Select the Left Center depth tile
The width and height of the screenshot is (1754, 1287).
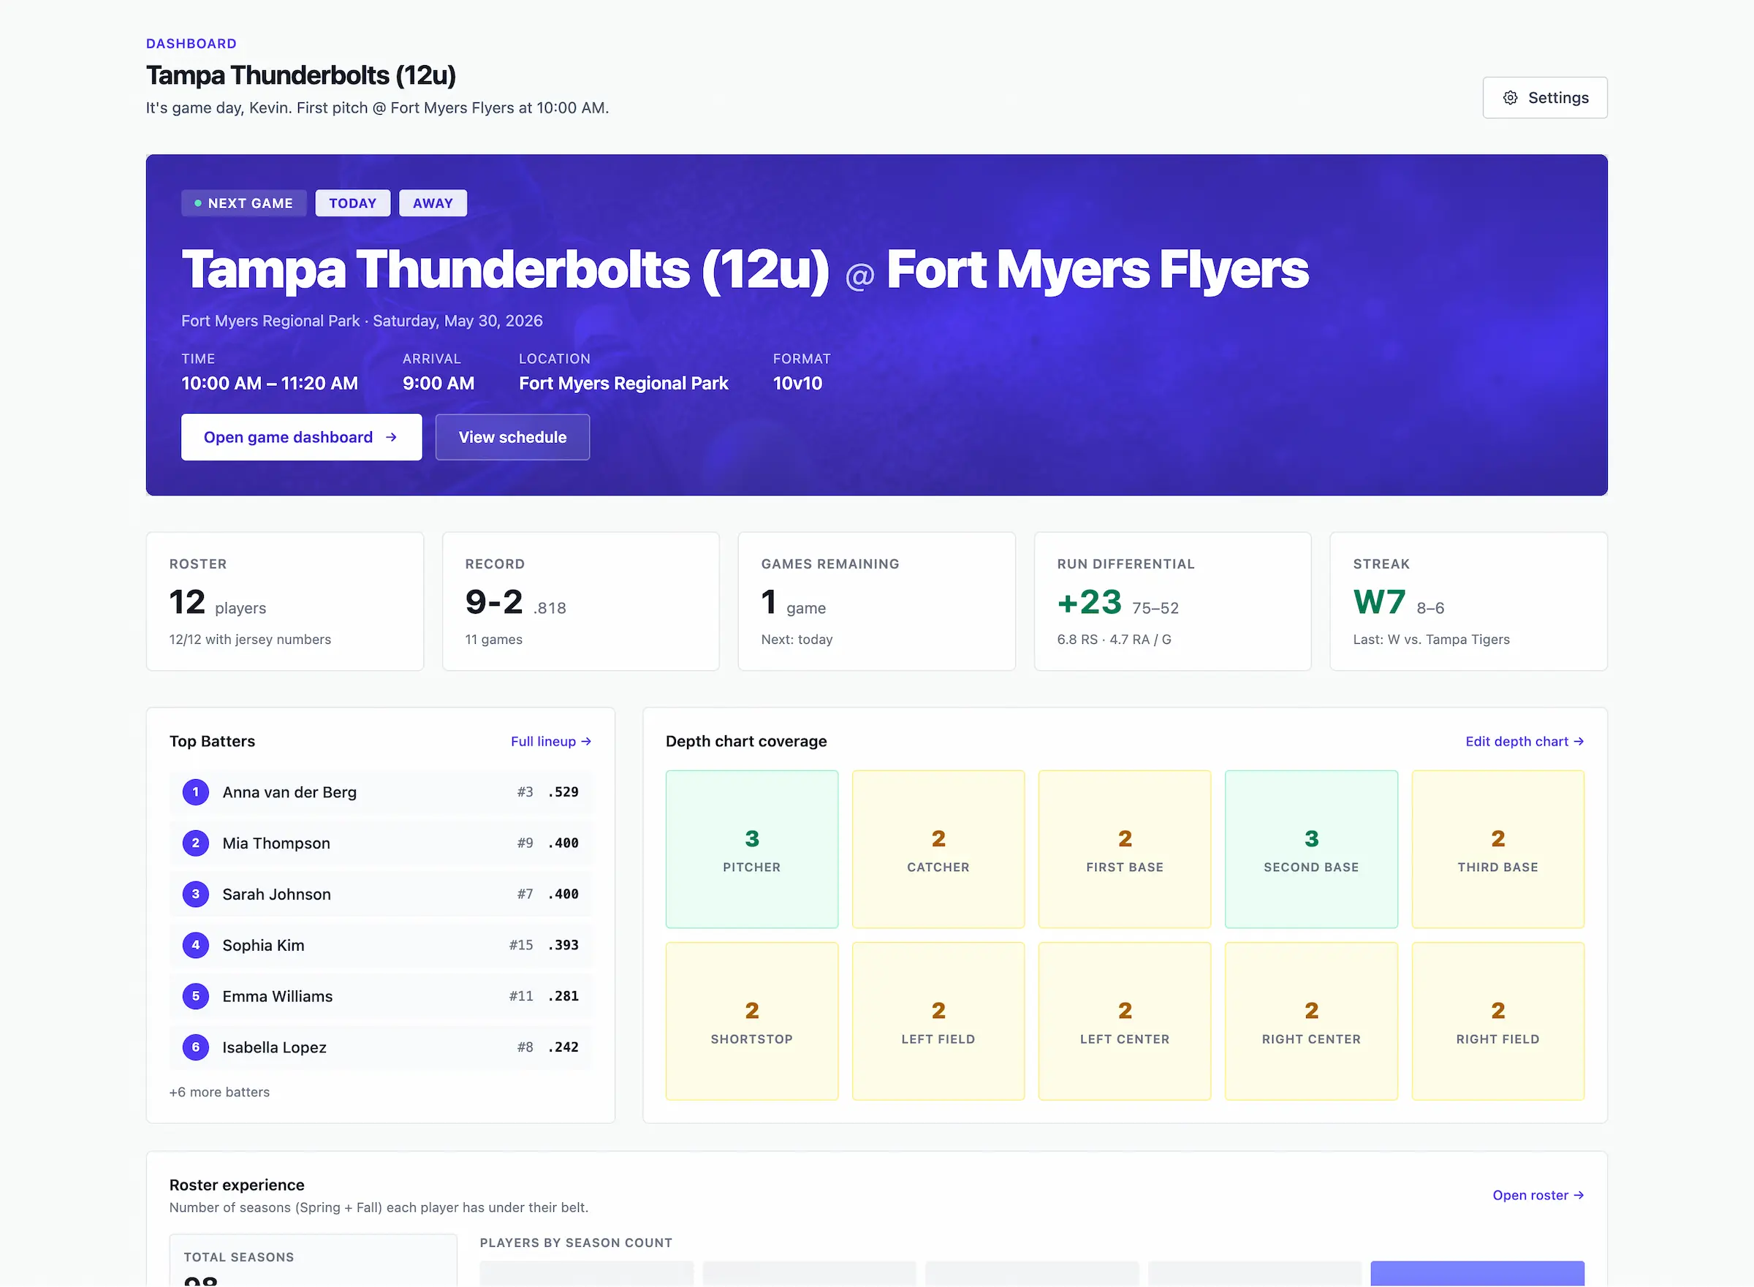[x=1125, y=1022]
